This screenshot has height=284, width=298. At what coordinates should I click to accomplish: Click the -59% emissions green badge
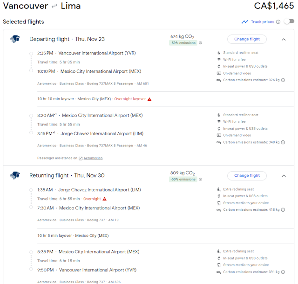183,43
